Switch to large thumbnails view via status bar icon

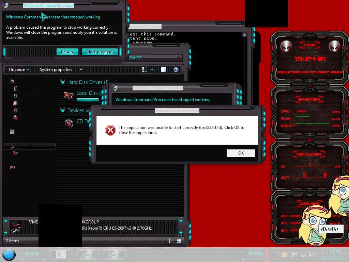coord(179,241)
